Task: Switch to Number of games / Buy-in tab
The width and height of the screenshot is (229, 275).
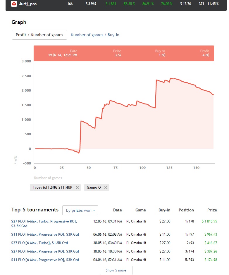Action: pos(95,35)
